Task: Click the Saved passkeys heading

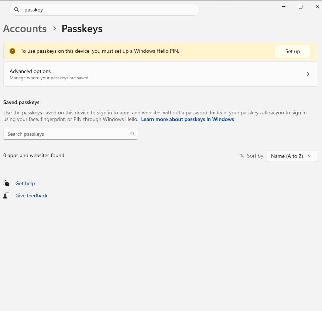Action: coord(21,102)
